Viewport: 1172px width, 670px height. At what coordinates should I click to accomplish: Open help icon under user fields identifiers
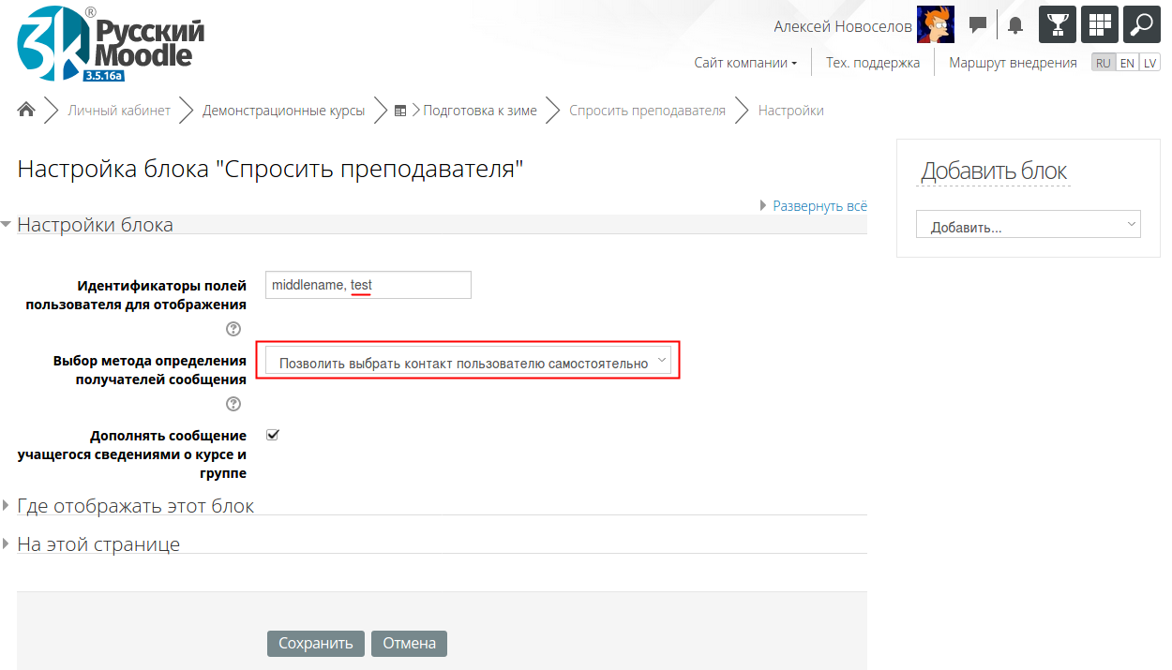[233, 329]
